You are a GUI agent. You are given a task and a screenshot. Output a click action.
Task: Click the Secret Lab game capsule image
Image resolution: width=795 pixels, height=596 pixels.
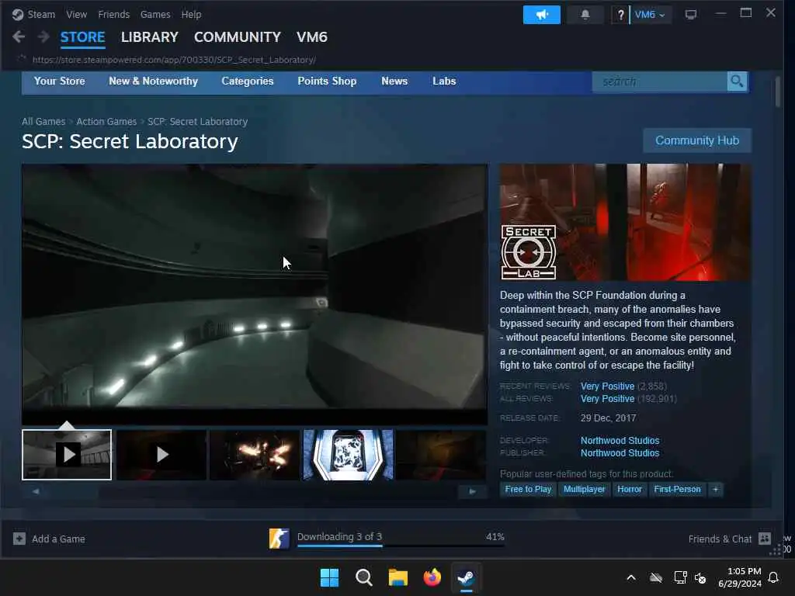click(625, 222)
